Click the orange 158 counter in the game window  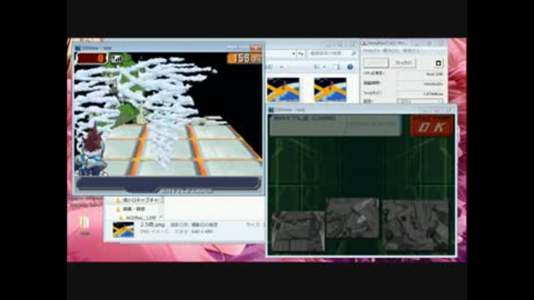click(x=244, y=58)
